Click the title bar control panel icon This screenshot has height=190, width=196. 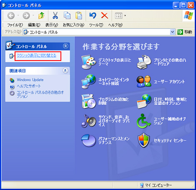[x=4, y=5]
